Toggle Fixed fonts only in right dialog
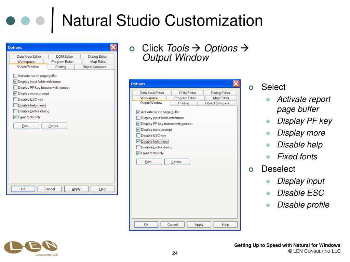350x262 pixels. [138, 153]
